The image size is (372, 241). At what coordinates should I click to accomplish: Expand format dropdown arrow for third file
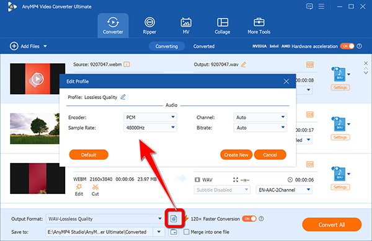[x=348, y=173]
